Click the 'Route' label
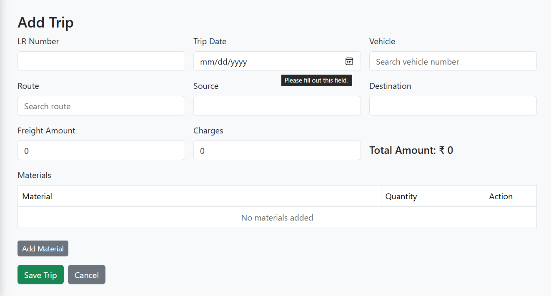 28,86
